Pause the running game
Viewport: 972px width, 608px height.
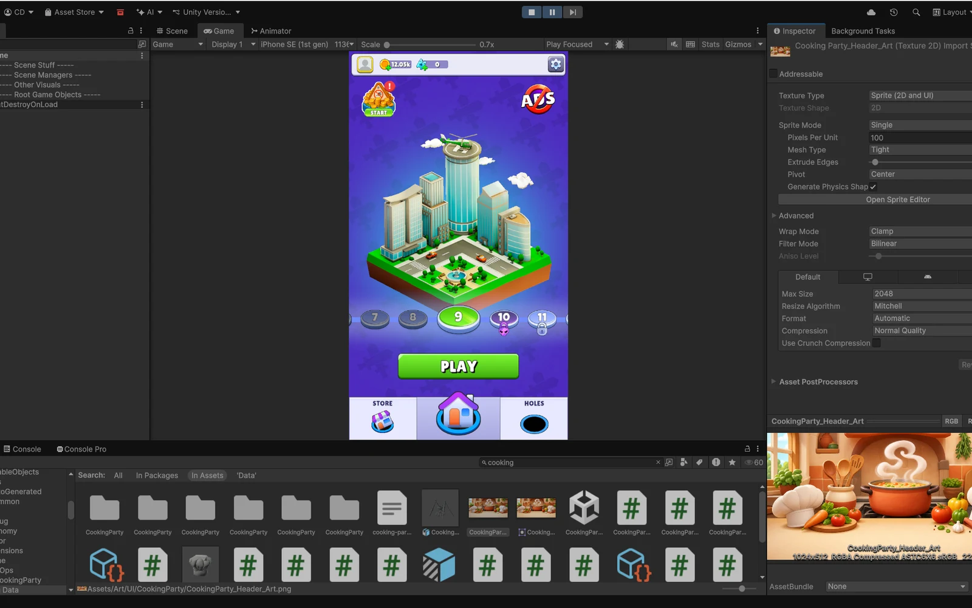[552, 12]
